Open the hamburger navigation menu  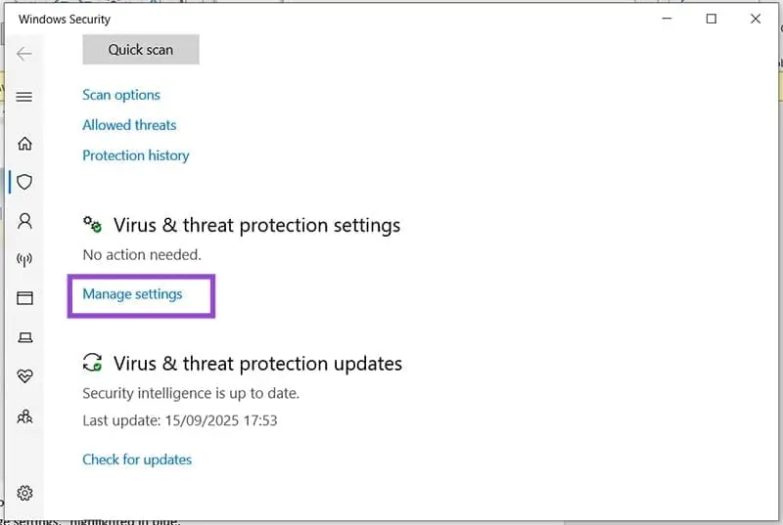click(x=24, y=97)
